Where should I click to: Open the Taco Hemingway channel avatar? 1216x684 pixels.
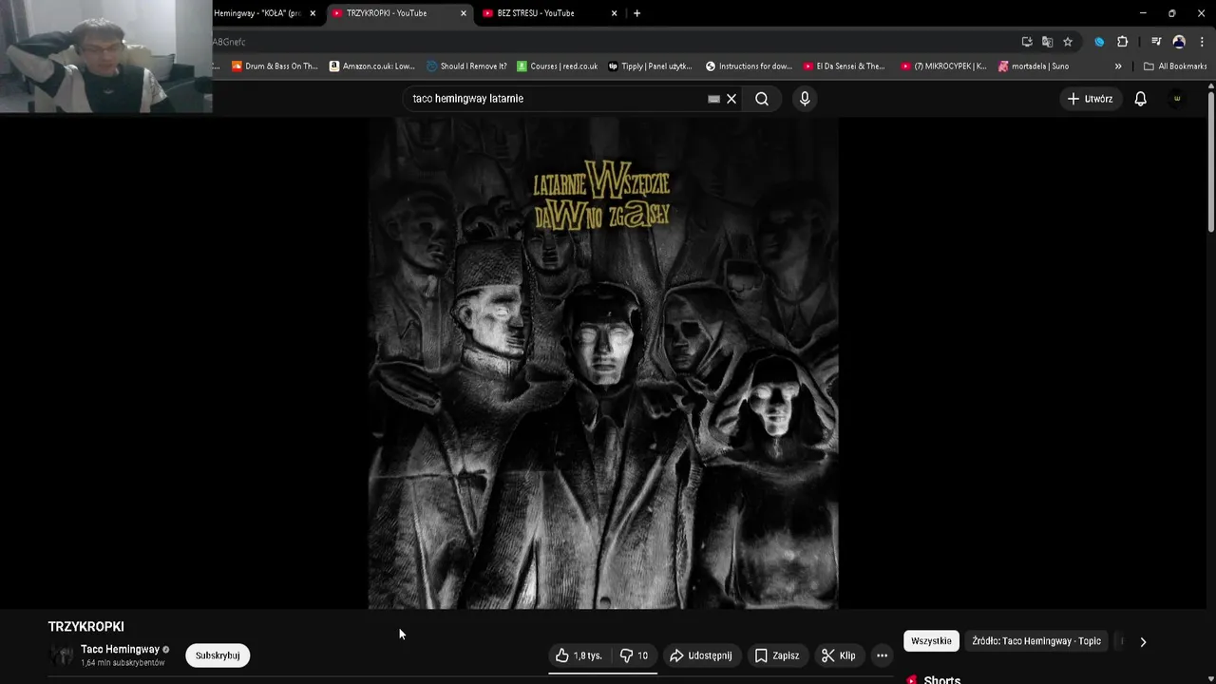pyautogui.click(x=61, y=655)
